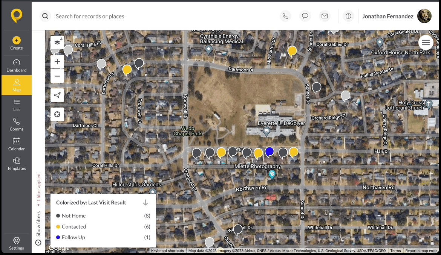Zoom out on the map
This screenshot has height=255, width=441.
tap(57, 76)
